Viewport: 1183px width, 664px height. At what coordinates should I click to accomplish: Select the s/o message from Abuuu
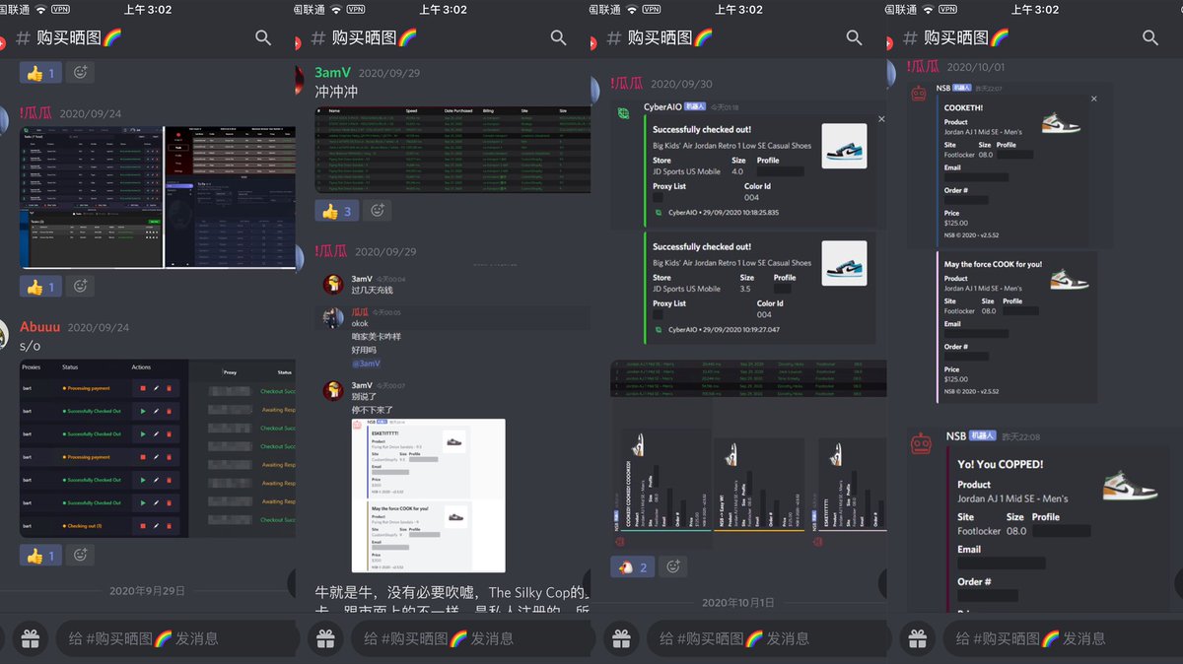point(30,346)
